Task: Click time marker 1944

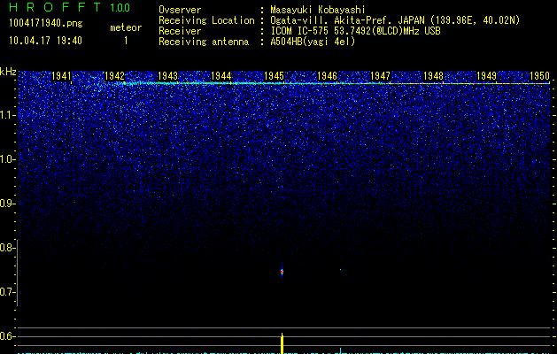Action: pyautogui.click(x=221, y=76)
